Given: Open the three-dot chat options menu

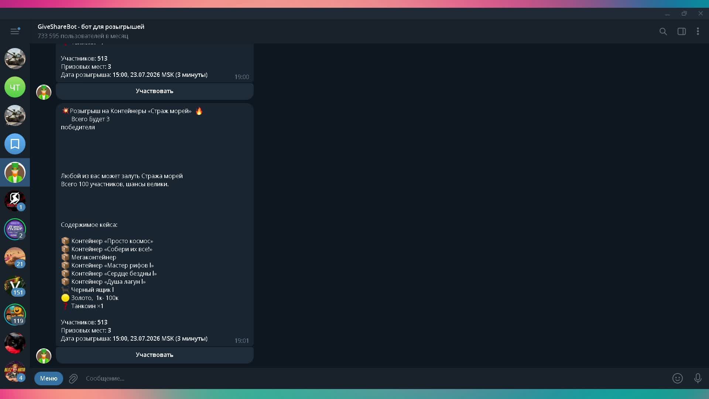Looking at the screenshot, I should (x=698, y=31).
